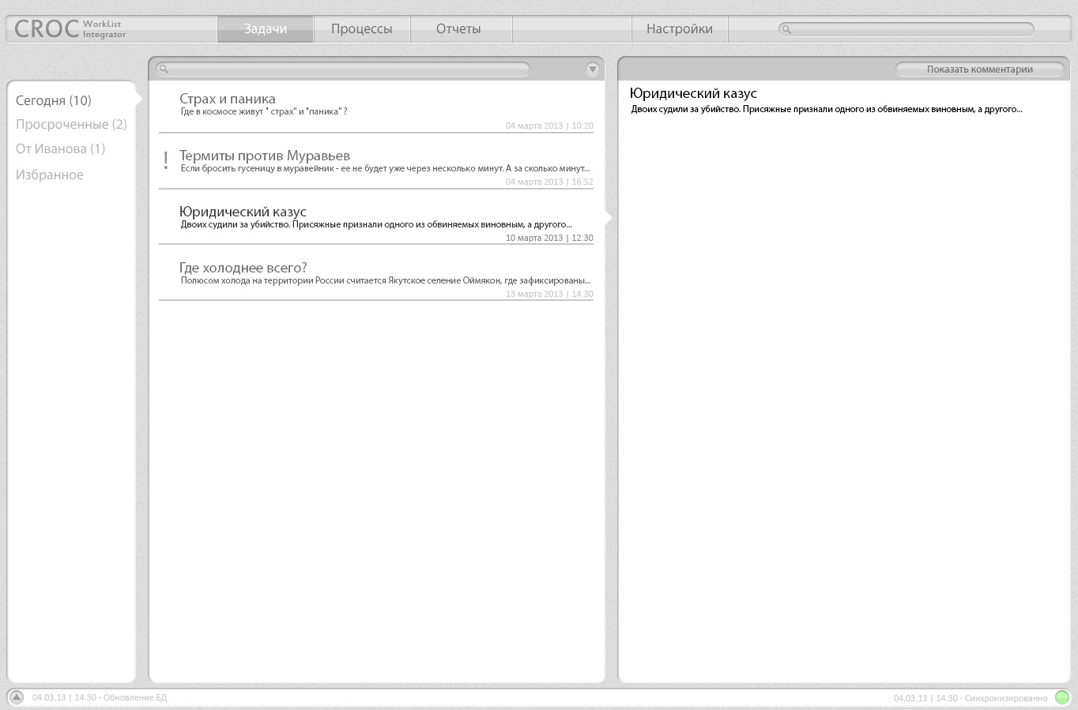Click the date 04 марта 2013 | 16:52
The width and height of the screenshot is (1078, 710).
coord(549,182)
